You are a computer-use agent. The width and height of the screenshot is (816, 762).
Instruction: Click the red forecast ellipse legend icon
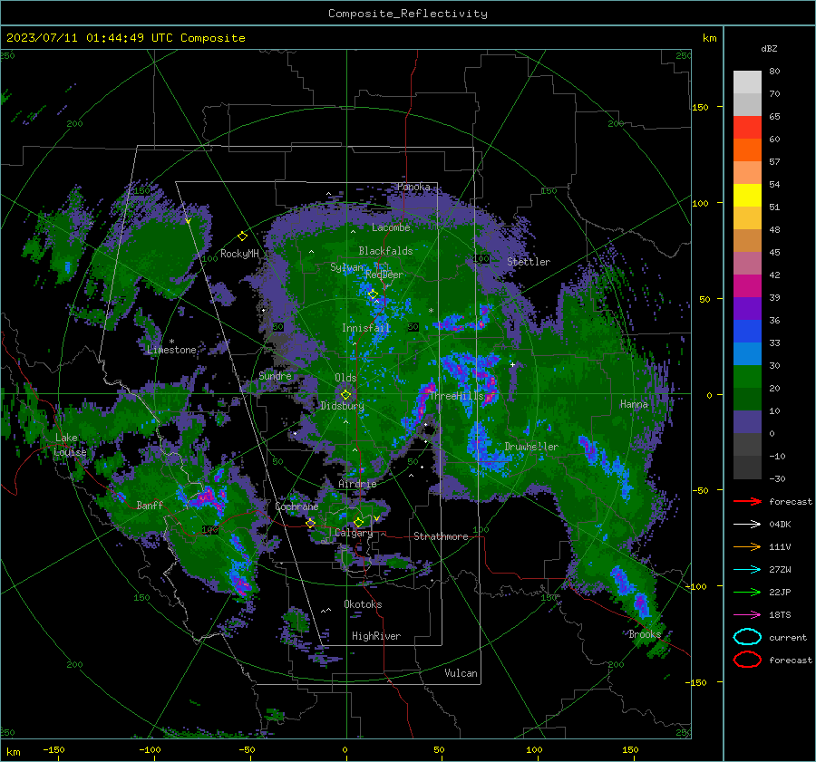point(747,660)
